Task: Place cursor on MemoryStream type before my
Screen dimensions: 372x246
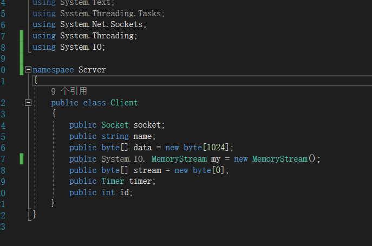Action: (x=179, y=159)
